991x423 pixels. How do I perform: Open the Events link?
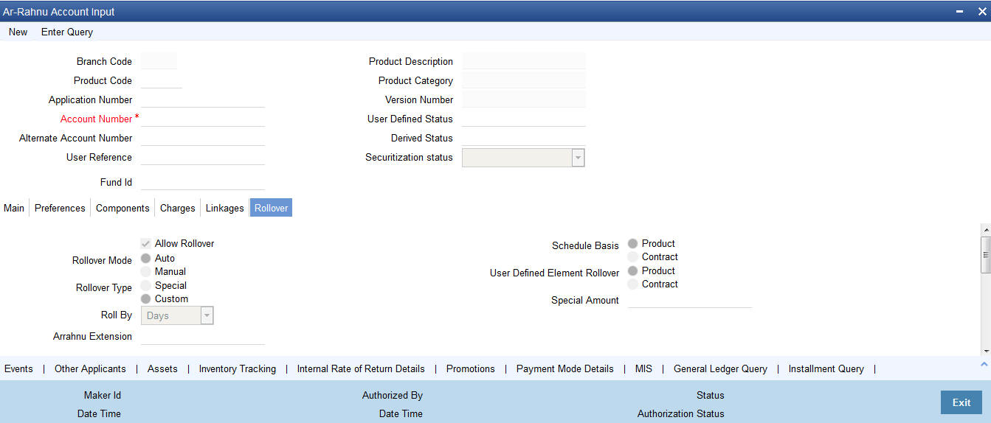pos(18,368)
